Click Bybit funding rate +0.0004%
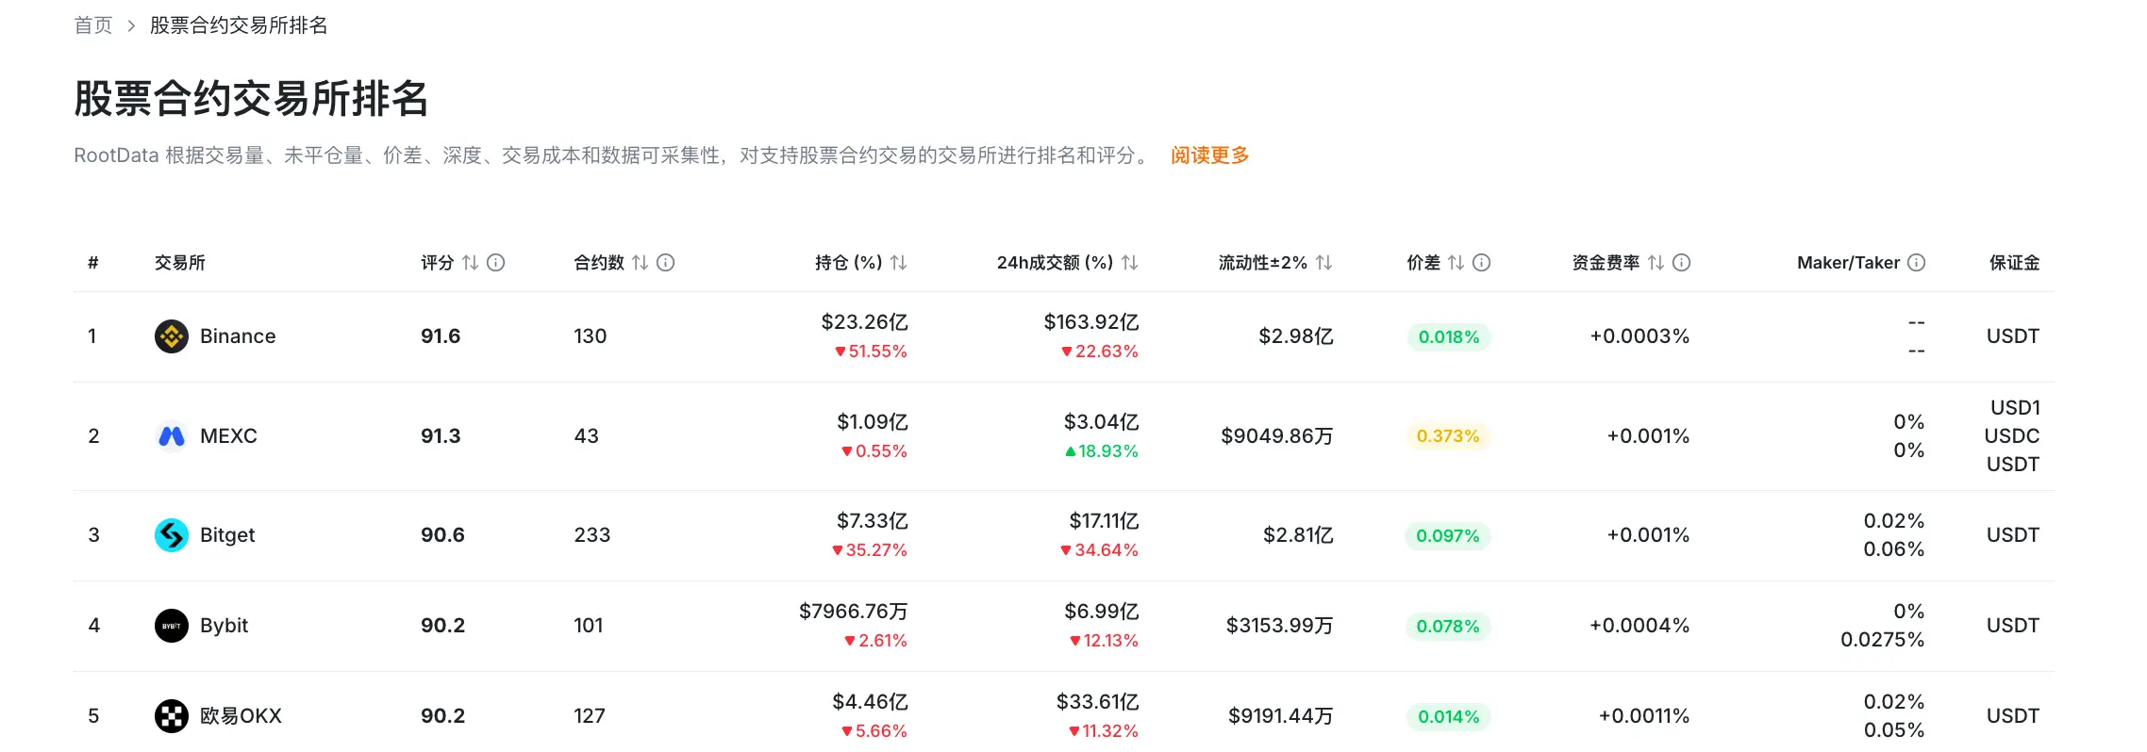 pyautogui.click(x=1639, y=626)
